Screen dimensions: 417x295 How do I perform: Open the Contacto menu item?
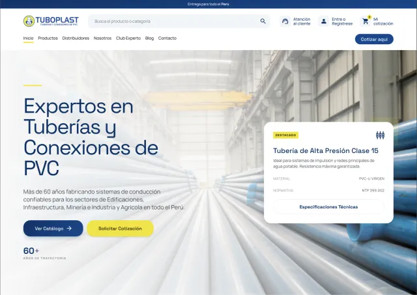[x=167, y=38]
